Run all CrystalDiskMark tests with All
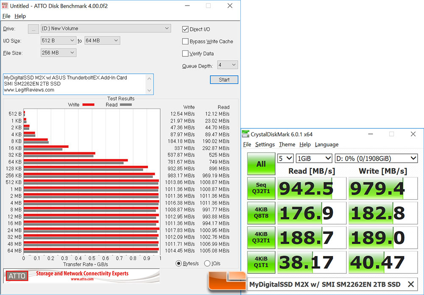The width and height of the screenshot is (424, 295). (261, 164)
